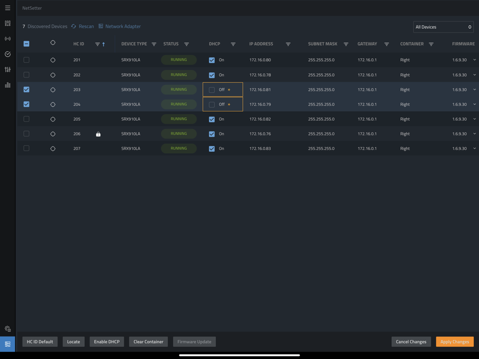Select the row checkbox for device 207
The image size is (479, 359).
click(26, 148)
